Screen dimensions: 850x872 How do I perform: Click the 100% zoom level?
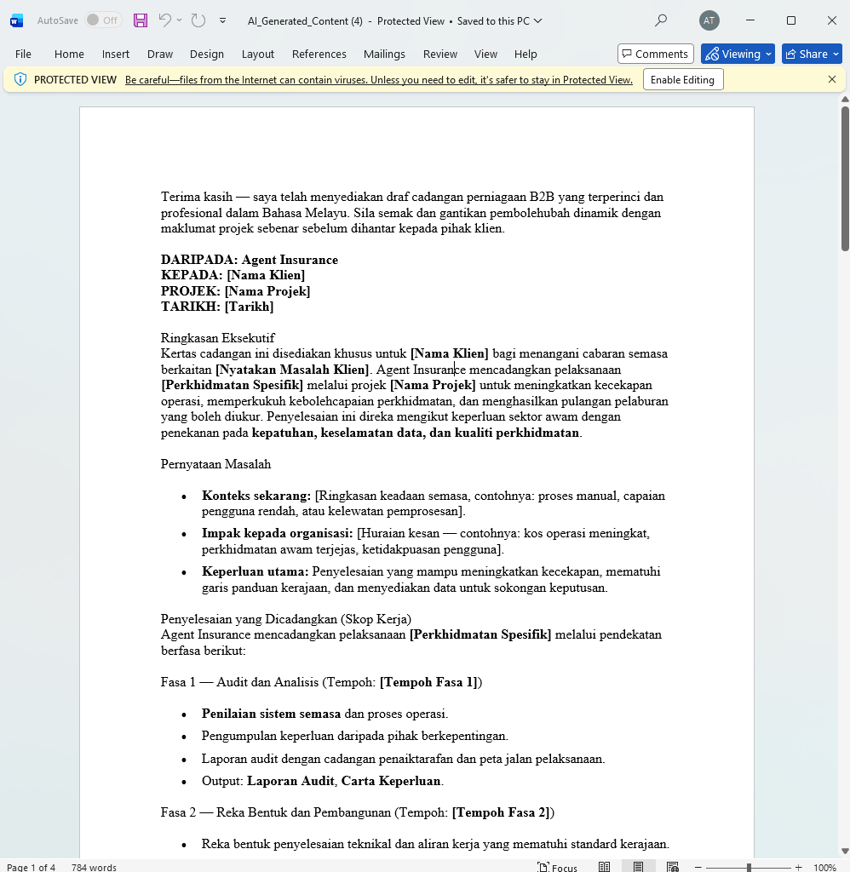pos(825,867)
